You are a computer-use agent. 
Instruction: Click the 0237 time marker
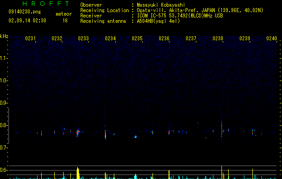click(191, 38)
